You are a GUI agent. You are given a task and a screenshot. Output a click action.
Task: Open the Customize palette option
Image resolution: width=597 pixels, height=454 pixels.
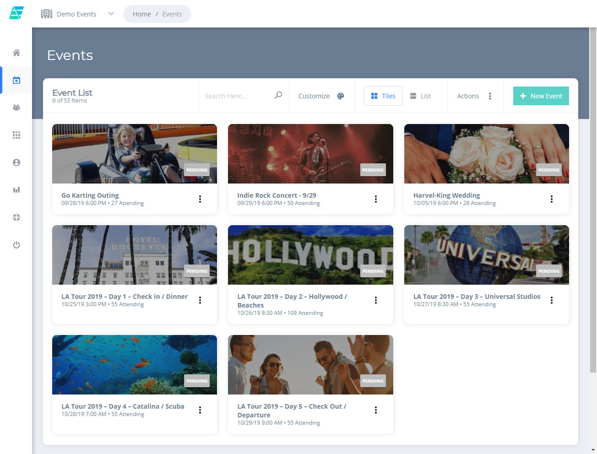click(x=321, y=96)
